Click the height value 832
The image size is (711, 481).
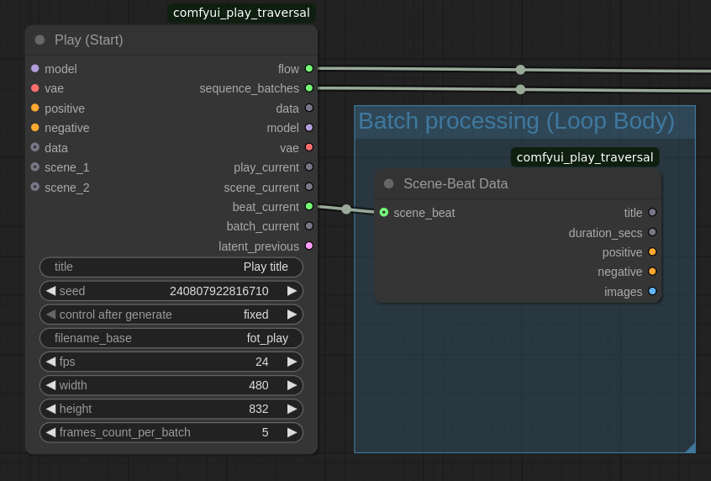259,409
